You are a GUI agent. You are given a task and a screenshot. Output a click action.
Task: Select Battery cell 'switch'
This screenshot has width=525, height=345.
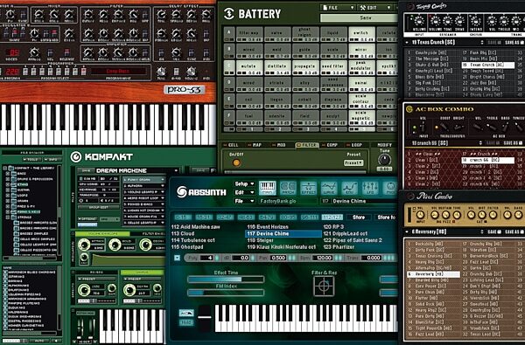coord(361,34)
